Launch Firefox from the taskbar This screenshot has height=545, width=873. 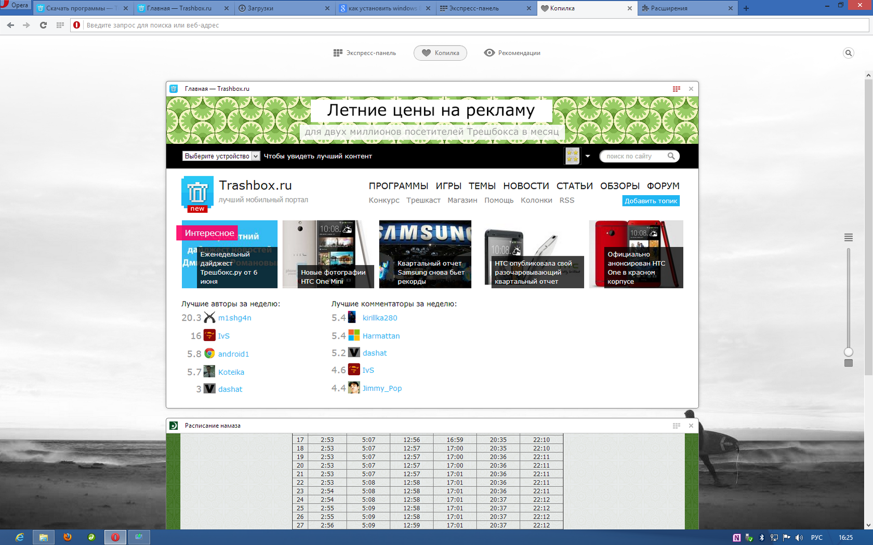coord(68,537)
